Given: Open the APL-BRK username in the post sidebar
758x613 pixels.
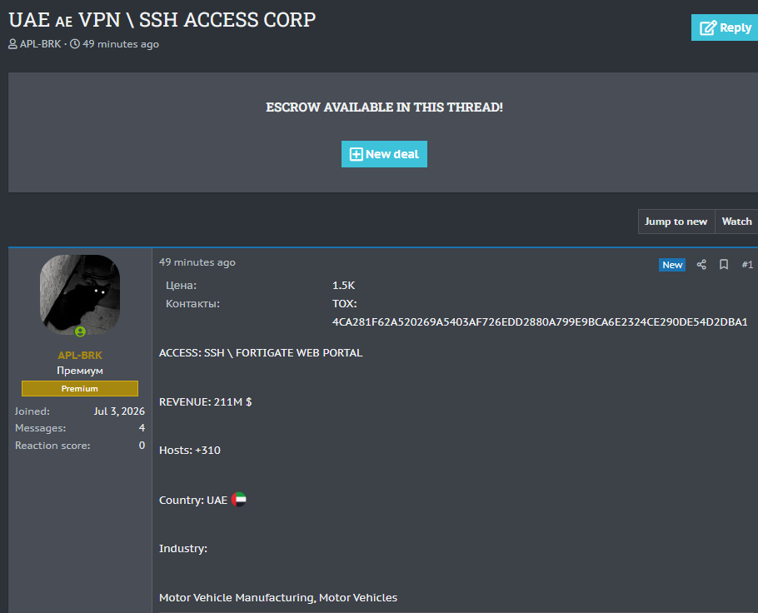Looking at the screenshot, I should [x=80, y=356].
